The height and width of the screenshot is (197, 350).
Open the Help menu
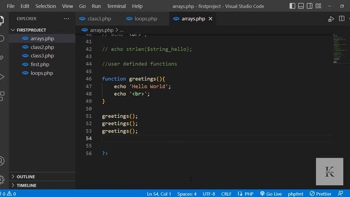(137, 6)
